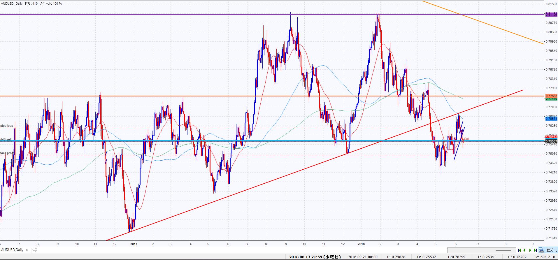558x260 pixels.
Task: Step chart forward with right green arrow
Action: point(530,250)
